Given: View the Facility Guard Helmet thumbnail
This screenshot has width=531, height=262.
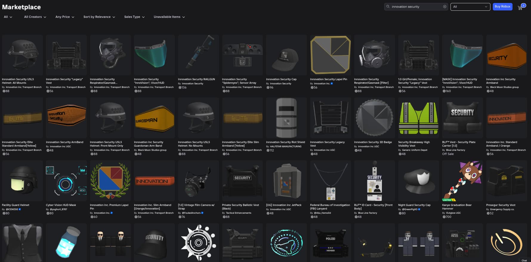Looking at the screenshot, I should 22,181.
